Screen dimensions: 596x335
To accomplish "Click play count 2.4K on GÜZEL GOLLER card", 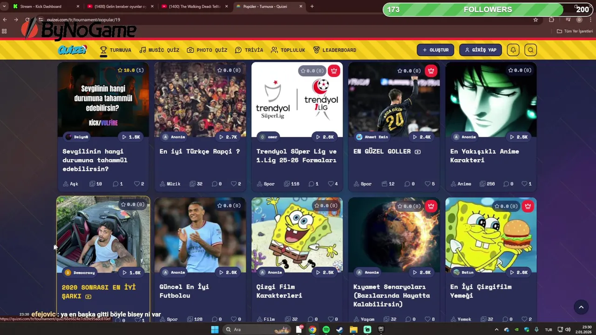I will click(421, 137).
